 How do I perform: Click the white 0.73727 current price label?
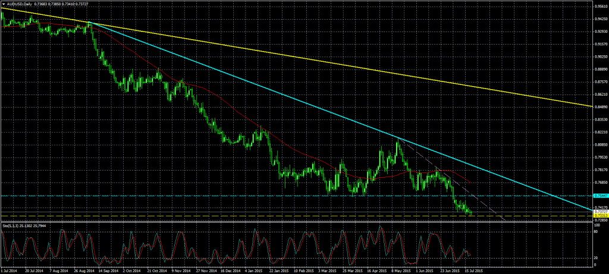[x=600, y=211]
